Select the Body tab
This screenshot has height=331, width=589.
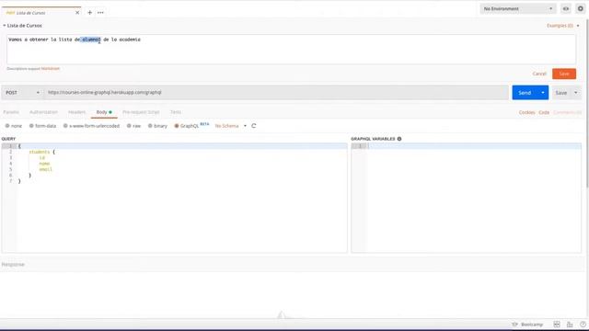tap(104, 112)
